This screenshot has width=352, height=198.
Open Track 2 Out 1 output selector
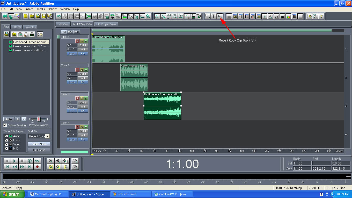83,74
